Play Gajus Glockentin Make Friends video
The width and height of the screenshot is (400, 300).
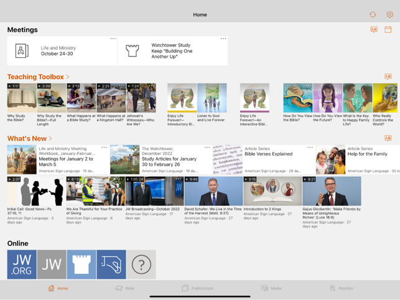click(332, 191)
